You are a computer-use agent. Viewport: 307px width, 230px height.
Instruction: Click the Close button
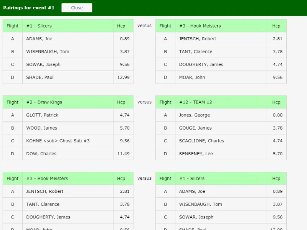pyautogui.click(x=77, y=8)
